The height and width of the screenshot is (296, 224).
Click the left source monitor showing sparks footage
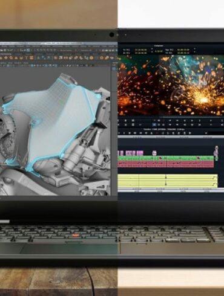coord(139,85)
